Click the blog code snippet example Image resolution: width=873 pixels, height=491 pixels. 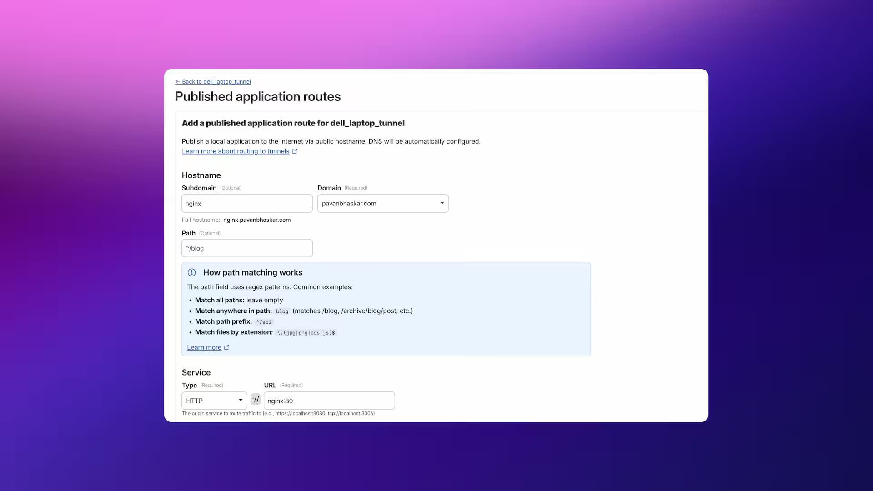pyautogui.click(x=282, y=311)
